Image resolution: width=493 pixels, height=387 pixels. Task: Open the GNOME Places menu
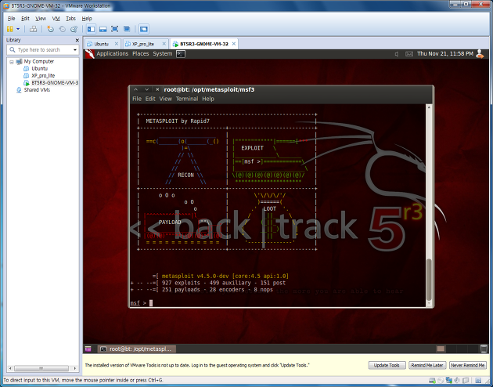click(140, 54)
